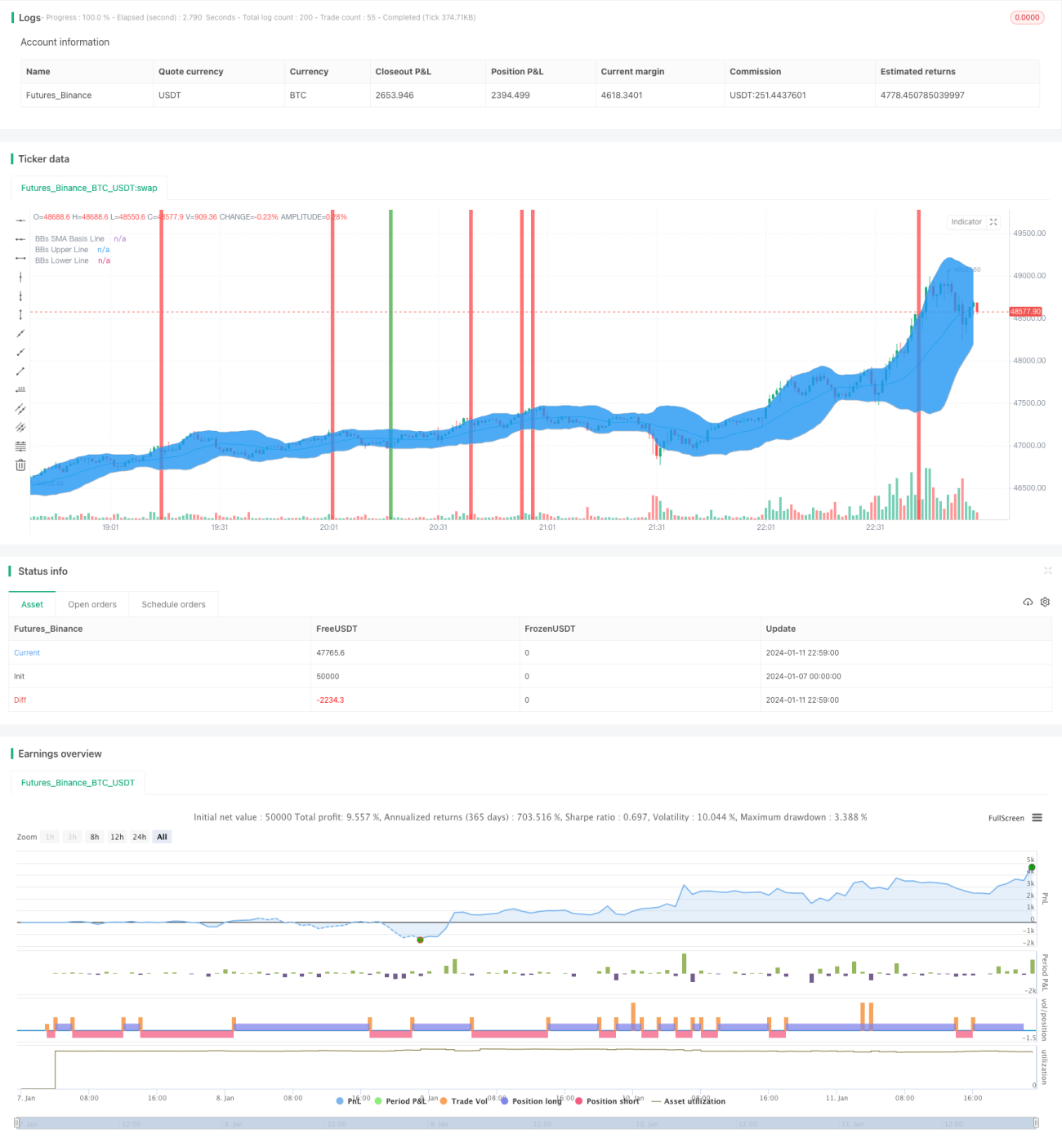
Task: Switch to the Schedule orders tab
Action: 173,604
